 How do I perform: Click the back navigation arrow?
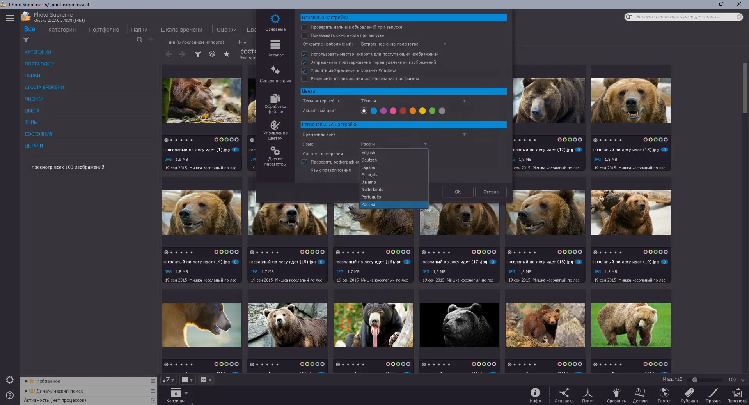(169, 54)
